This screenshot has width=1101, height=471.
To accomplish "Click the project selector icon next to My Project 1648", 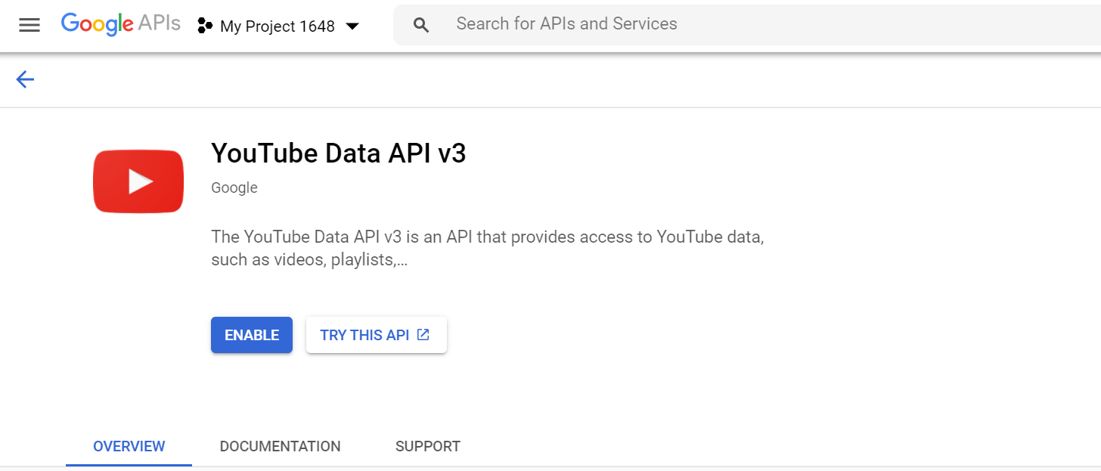I will coord(205,25).
